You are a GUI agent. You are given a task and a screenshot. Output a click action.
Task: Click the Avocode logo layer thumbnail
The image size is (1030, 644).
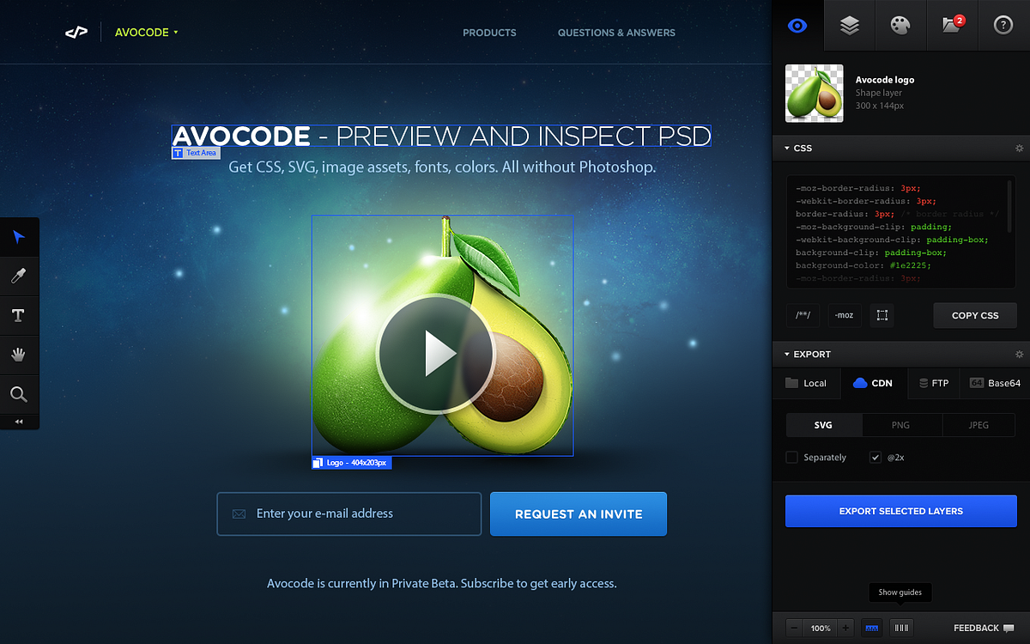click(x=815, y=94)
